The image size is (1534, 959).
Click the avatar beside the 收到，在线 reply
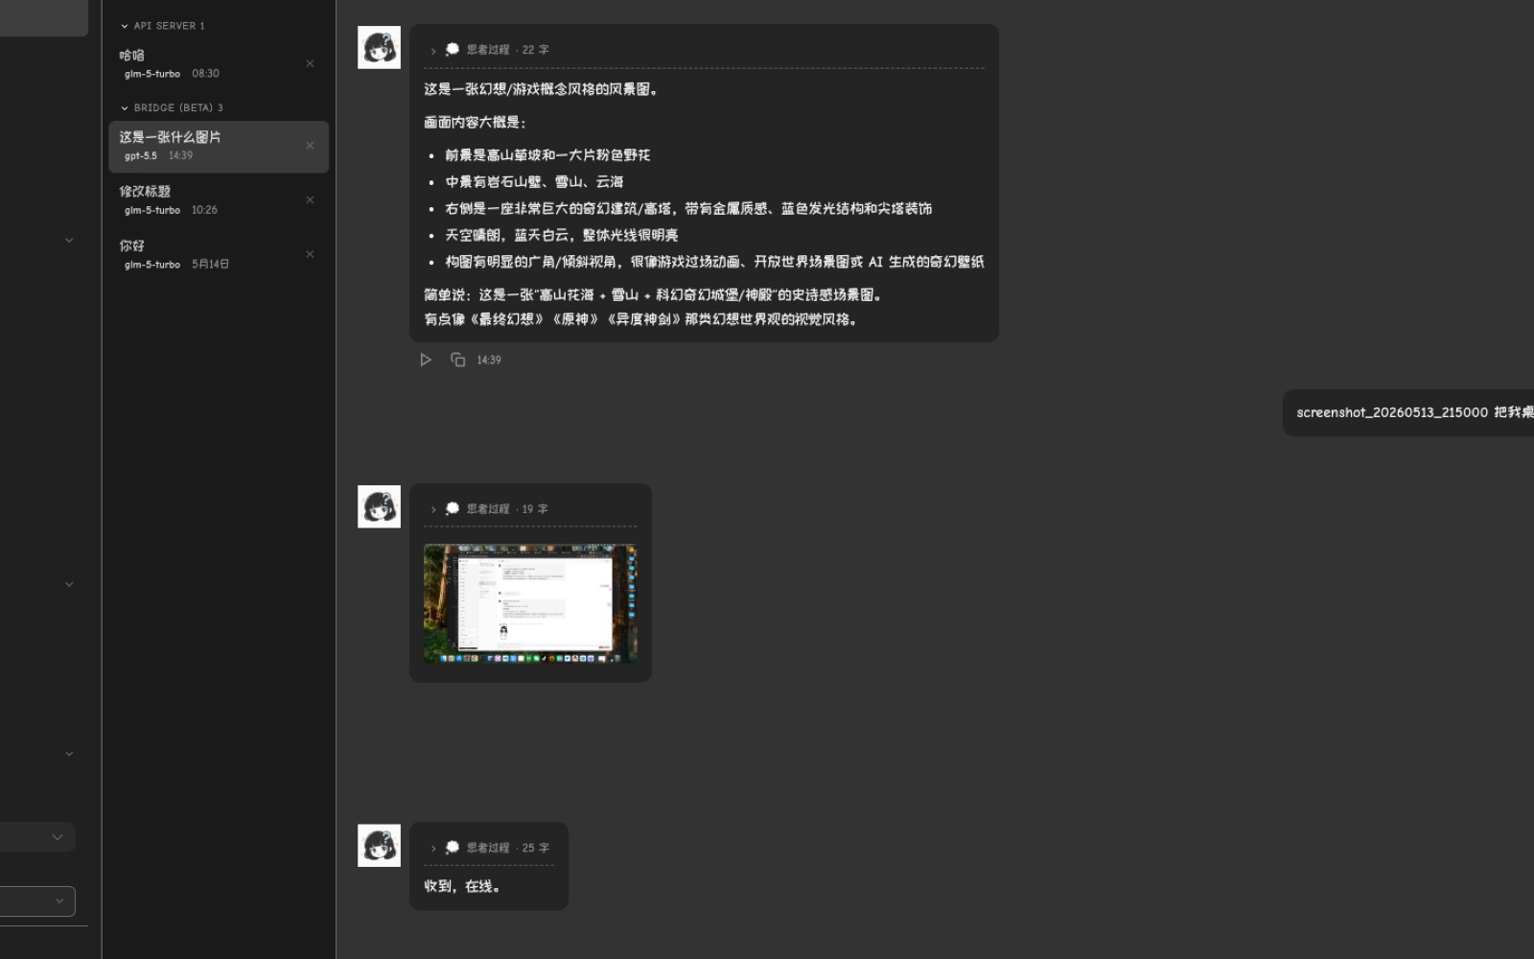pyautogui.click(x=379, y=846)
